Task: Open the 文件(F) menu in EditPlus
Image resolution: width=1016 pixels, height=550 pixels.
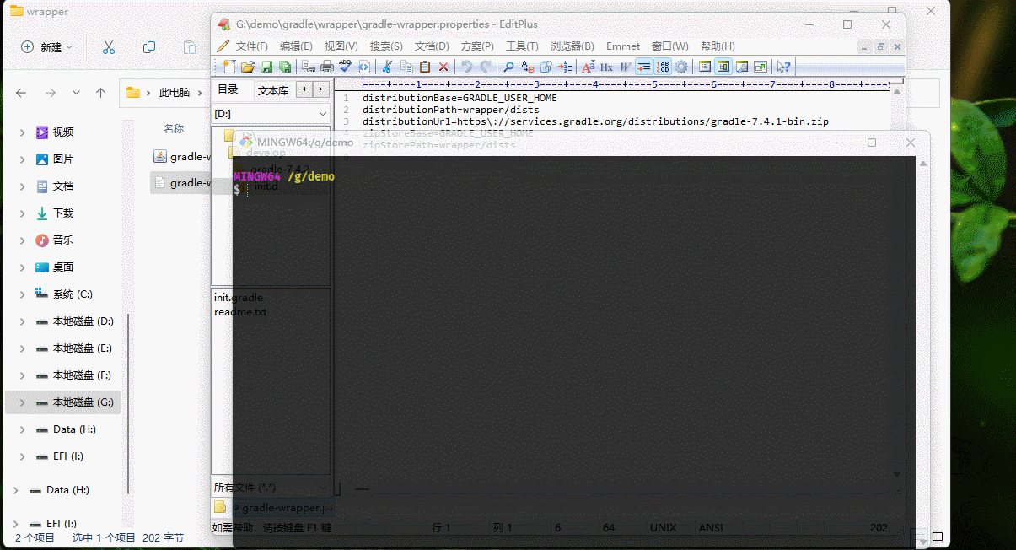Action: [251, 46]
